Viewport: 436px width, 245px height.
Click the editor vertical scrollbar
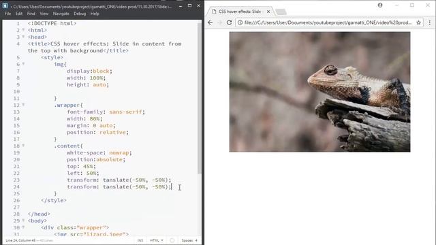(200, 99)
